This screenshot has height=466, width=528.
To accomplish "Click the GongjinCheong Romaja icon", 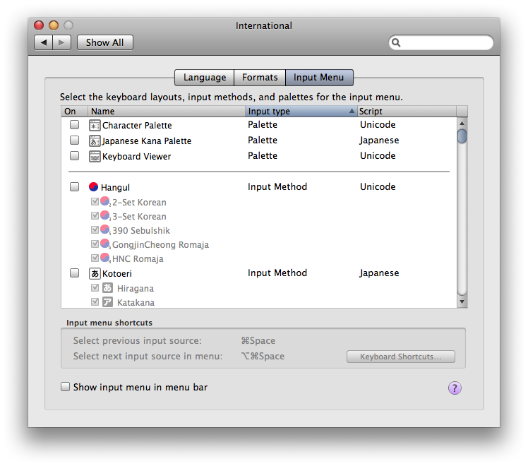I will (x=105, y=244).
